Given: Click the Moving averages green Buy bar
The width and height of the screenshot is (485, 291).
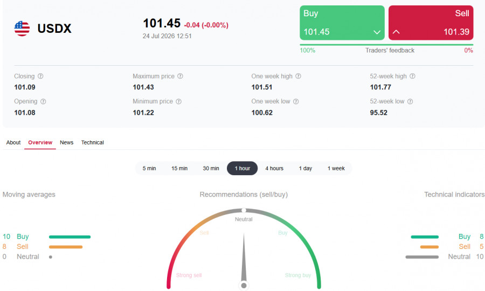Looking at the screenshot, I should click(x=70, y=237).
